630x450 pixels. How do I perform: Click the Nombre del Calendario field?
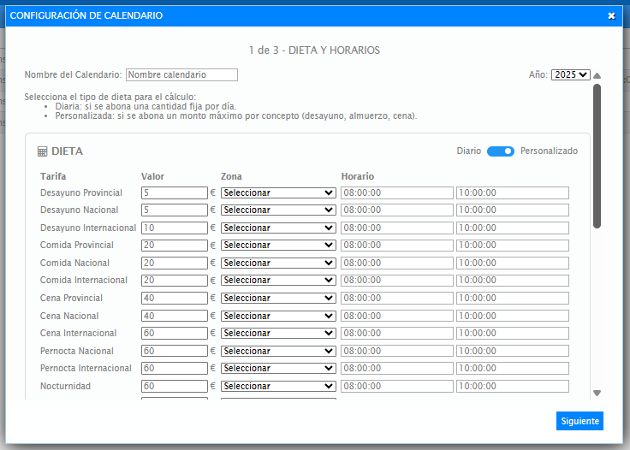(181, 74)
